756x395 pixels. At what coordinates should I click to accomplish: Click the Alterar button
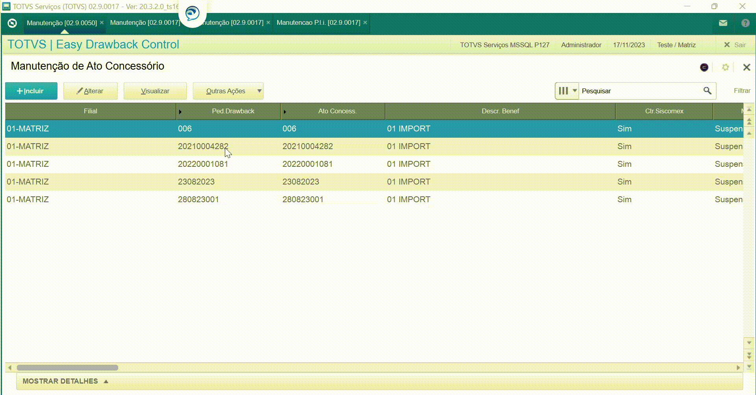click(91, 91)
